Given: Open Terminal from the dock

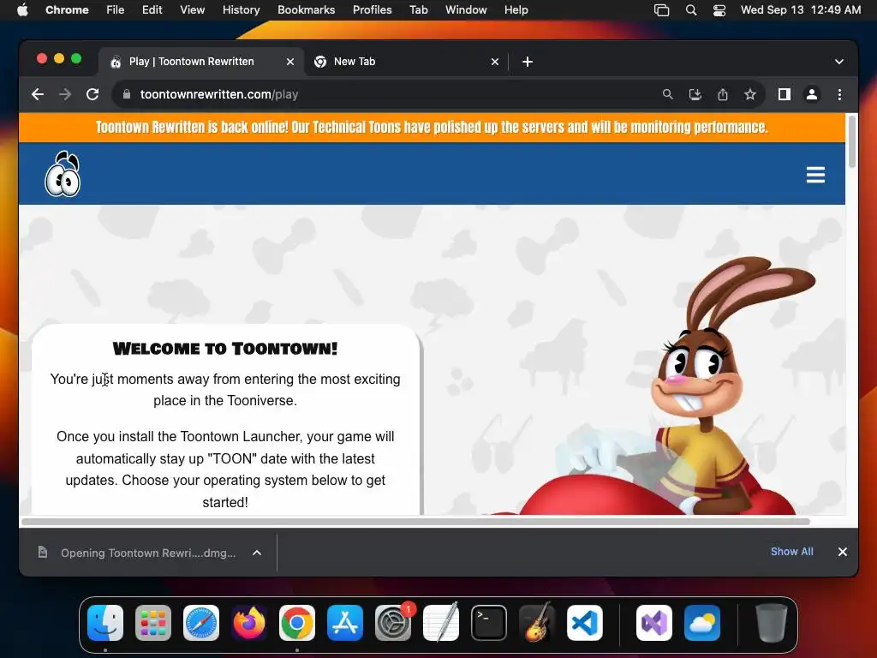Looking at the screenshot, I should pyautogui.click(x=489, y=623).
